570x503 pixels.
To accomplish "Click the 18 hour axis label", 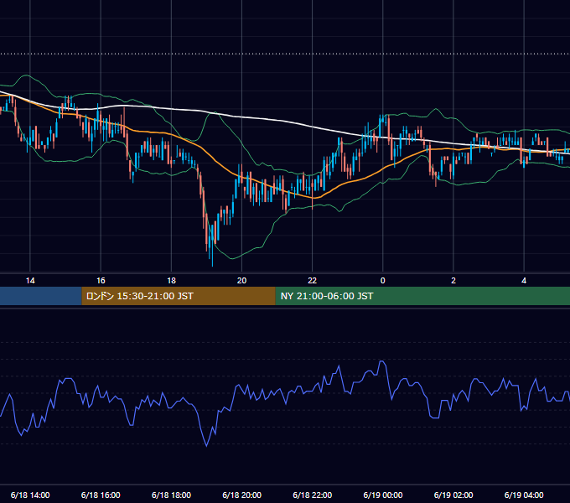I will [171, 281].
